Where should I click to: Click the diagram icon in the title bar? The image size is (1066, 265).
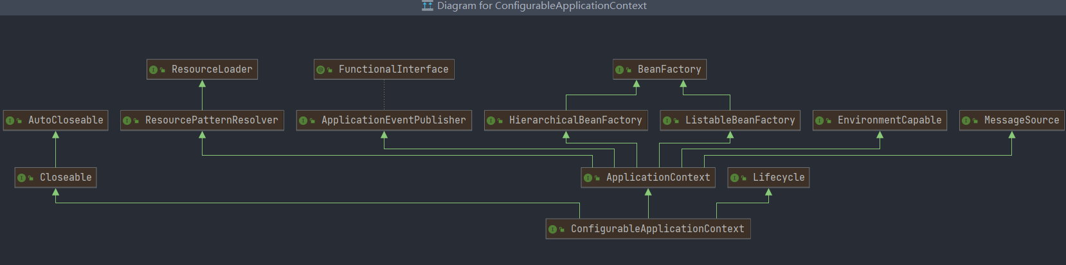tap(427, 6)
